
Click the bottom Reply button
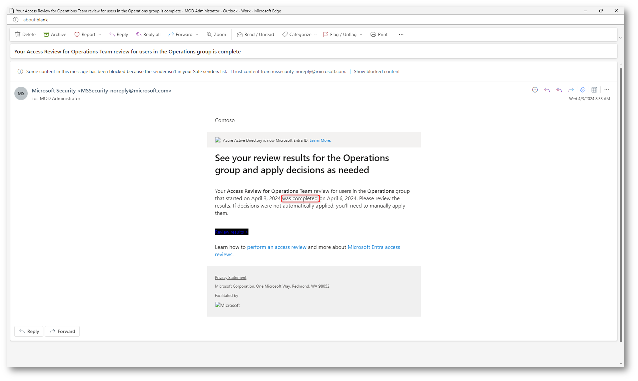(x=29, y=331)
